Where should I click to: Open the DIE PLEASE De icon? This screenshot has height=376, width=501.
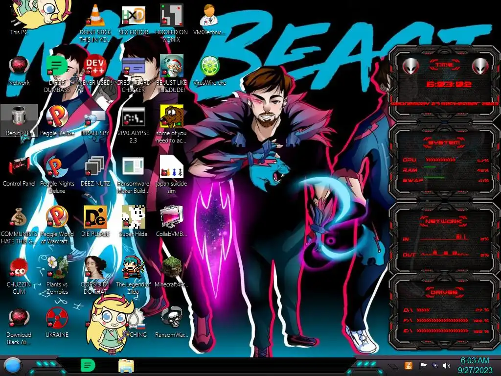point(95,217)
